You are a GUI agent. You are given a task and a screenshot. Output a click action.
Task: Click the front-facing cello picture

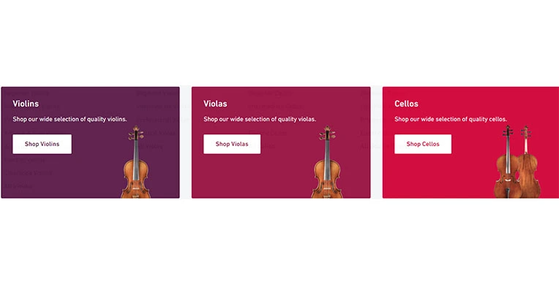tap(508, 161)
